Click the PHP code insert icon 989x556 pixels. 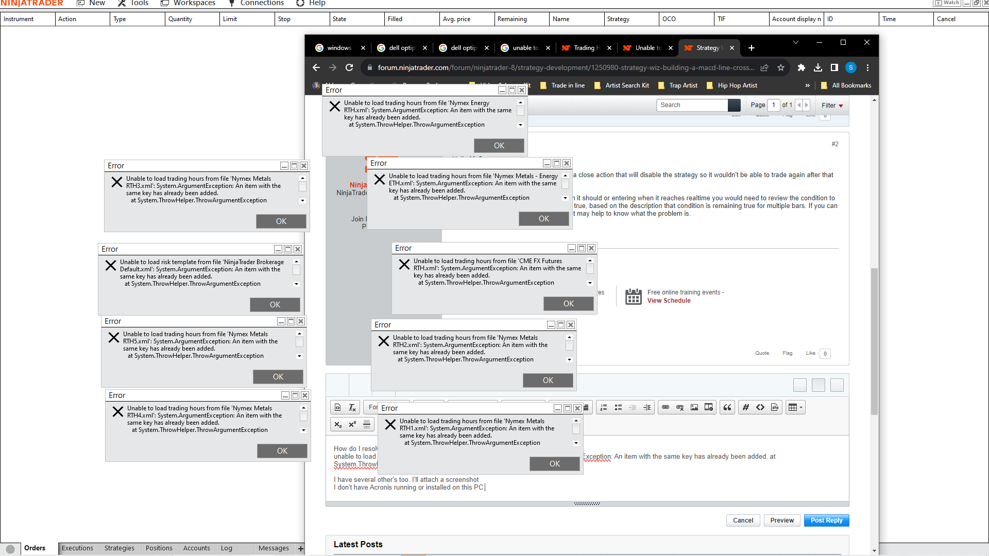pyautogui.click(x=774, y=407)
